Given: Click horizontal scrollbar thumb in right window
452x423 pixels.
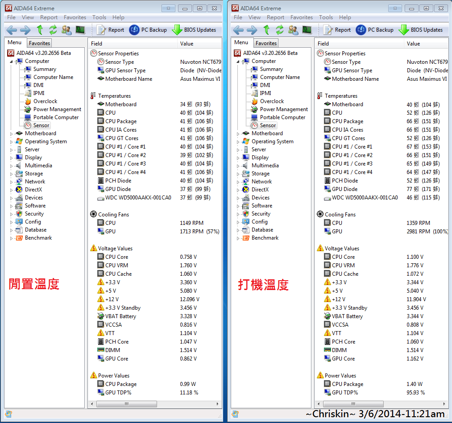Looking at the screenshot, I should click(353, 404).
